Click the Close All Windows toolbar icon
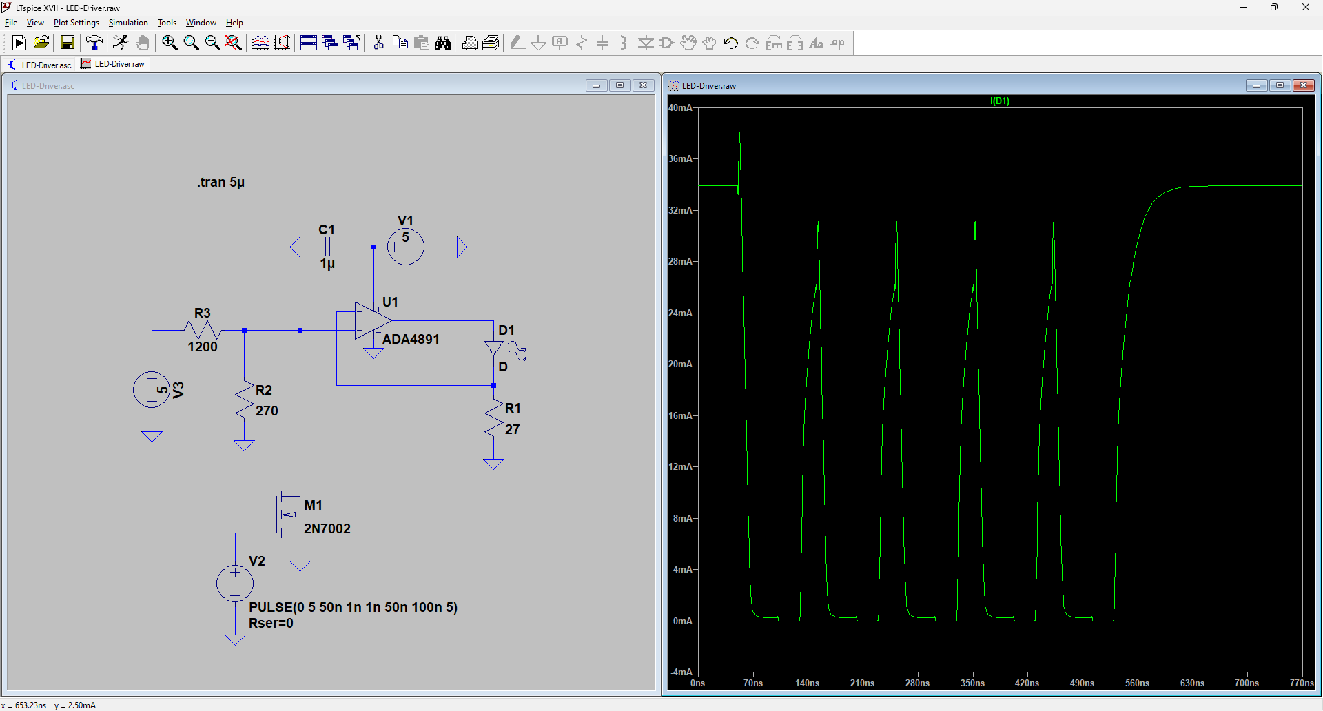The height and width of the screenshot is (711, 1323). click(351, 43)
